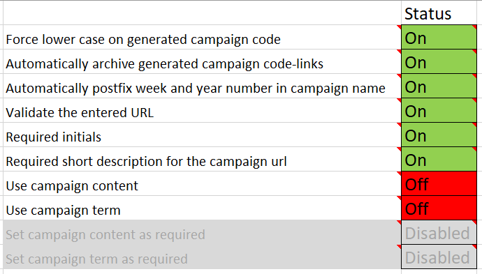Select greyed 'Set campaign content as required' cell

202,232
